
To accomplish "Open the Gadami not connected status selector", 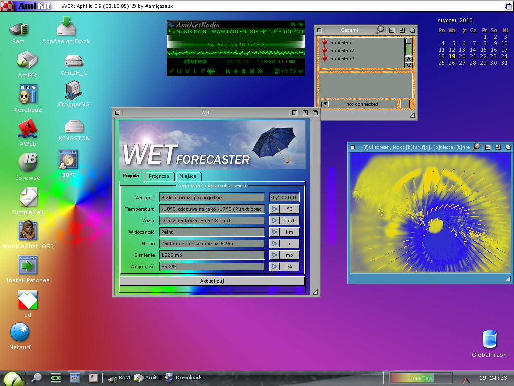I will click(358, 104).
